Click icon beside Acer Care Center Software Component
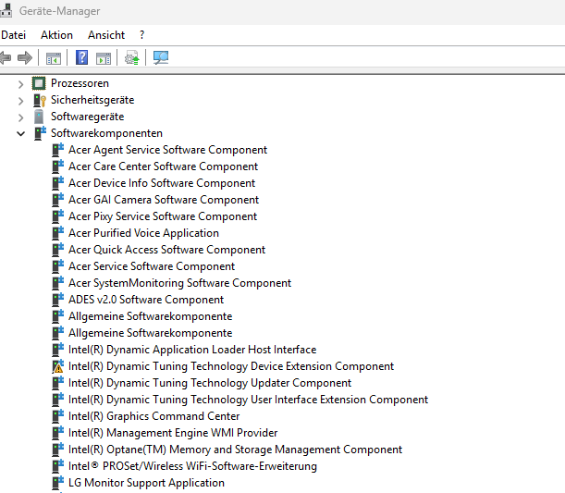 click(57, 166)
